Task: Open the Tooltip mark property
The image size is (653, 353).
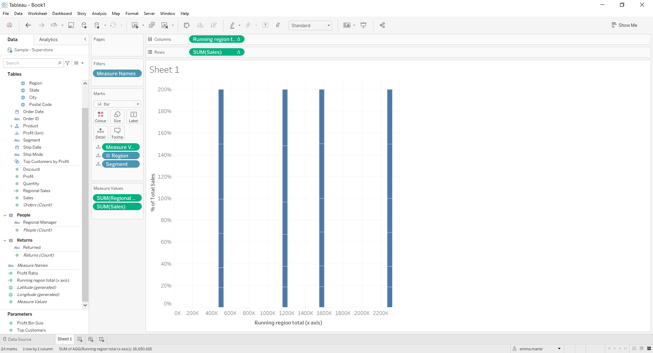Action: [x=117, y=133]
